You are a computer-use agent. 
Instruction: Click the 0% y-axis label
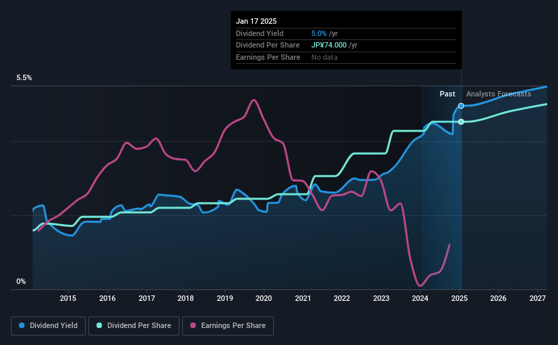coord(21,282)
